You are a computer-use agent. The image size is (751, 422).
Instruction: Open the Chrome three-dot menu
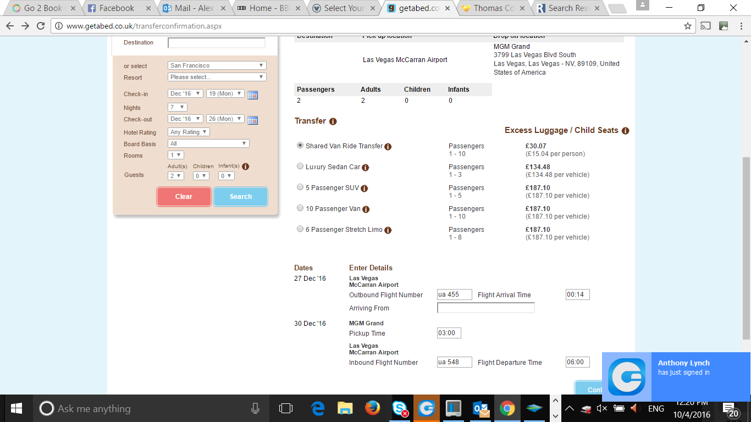tap(741, 26)
